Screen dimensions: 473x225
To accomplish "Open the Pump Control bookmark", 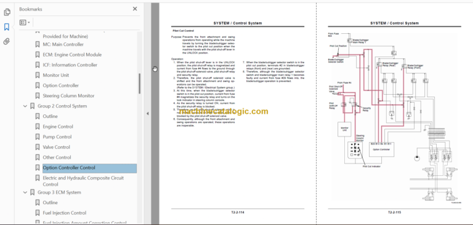I will pos(57,136).
